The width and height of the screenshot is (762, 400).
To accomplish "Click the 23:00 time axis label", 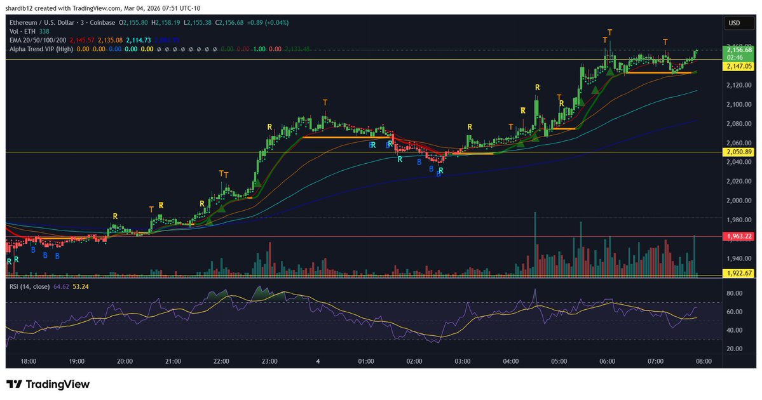I will (x=269, y=361).
